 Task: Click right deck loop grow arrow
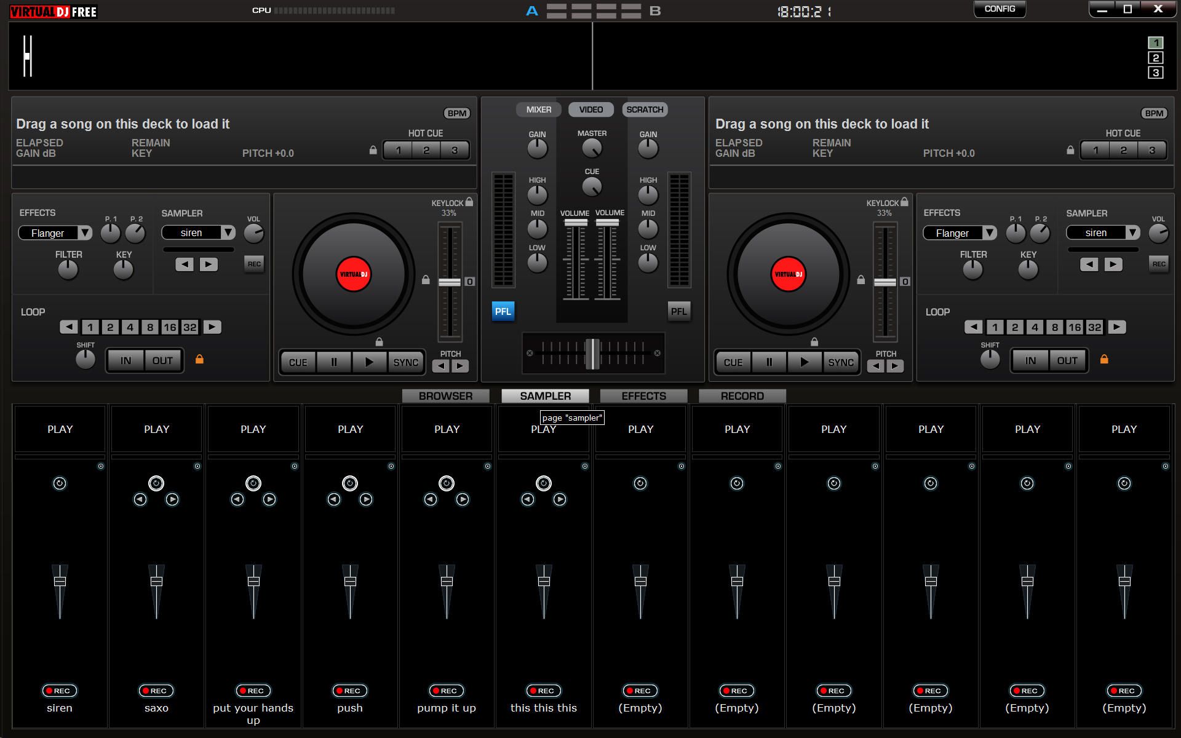tap(1117, 327)
